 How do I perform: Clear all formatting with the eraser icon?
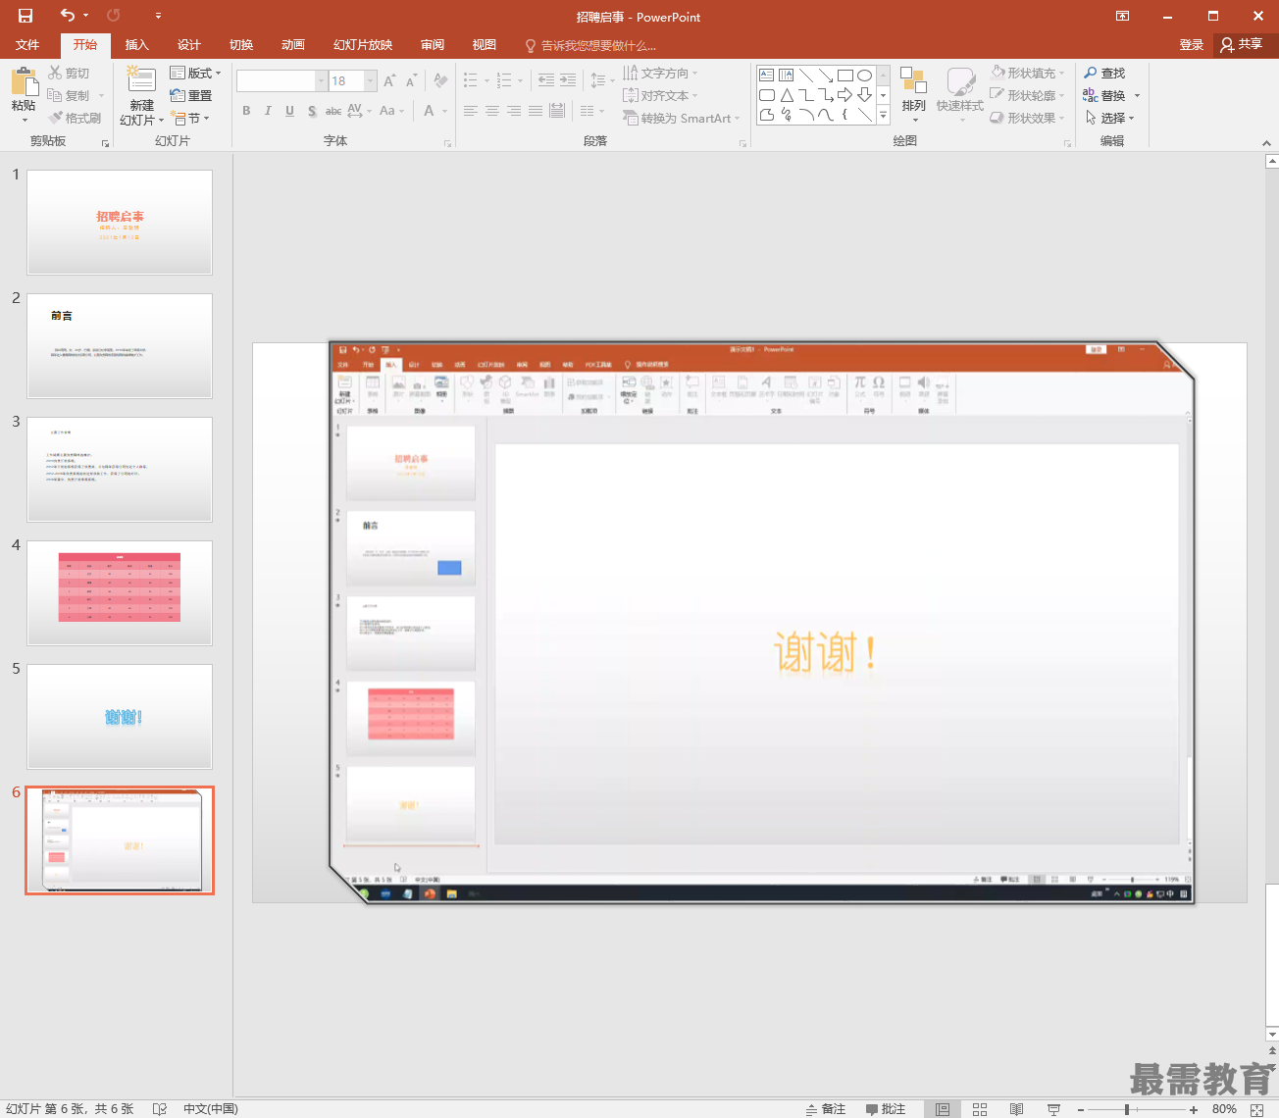pos(440,81)
